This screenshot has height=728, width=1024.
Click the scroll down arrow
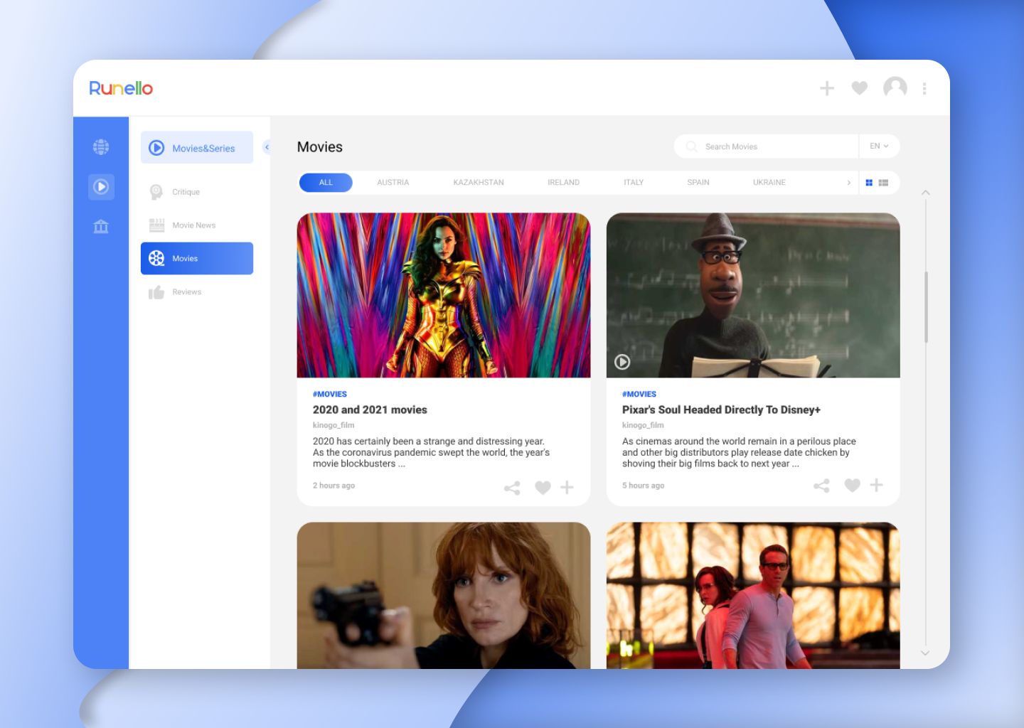coord(925,653)
